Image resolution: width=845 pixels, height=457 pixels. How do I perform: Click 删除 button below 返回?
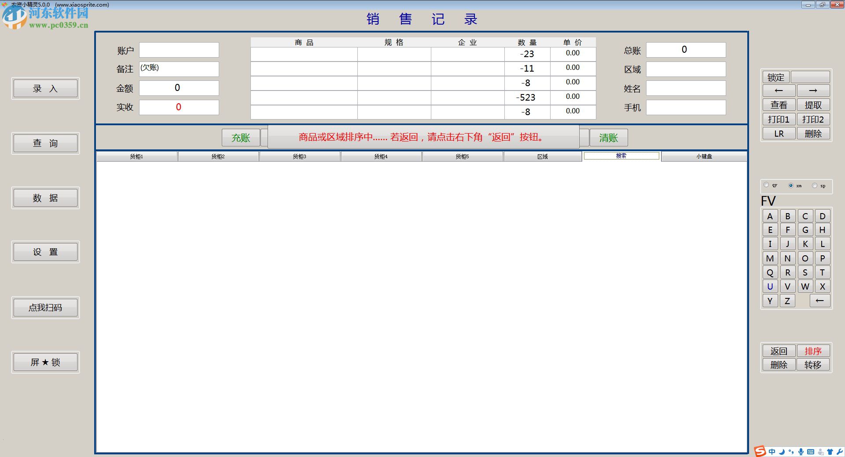click(x=779, y=365)
